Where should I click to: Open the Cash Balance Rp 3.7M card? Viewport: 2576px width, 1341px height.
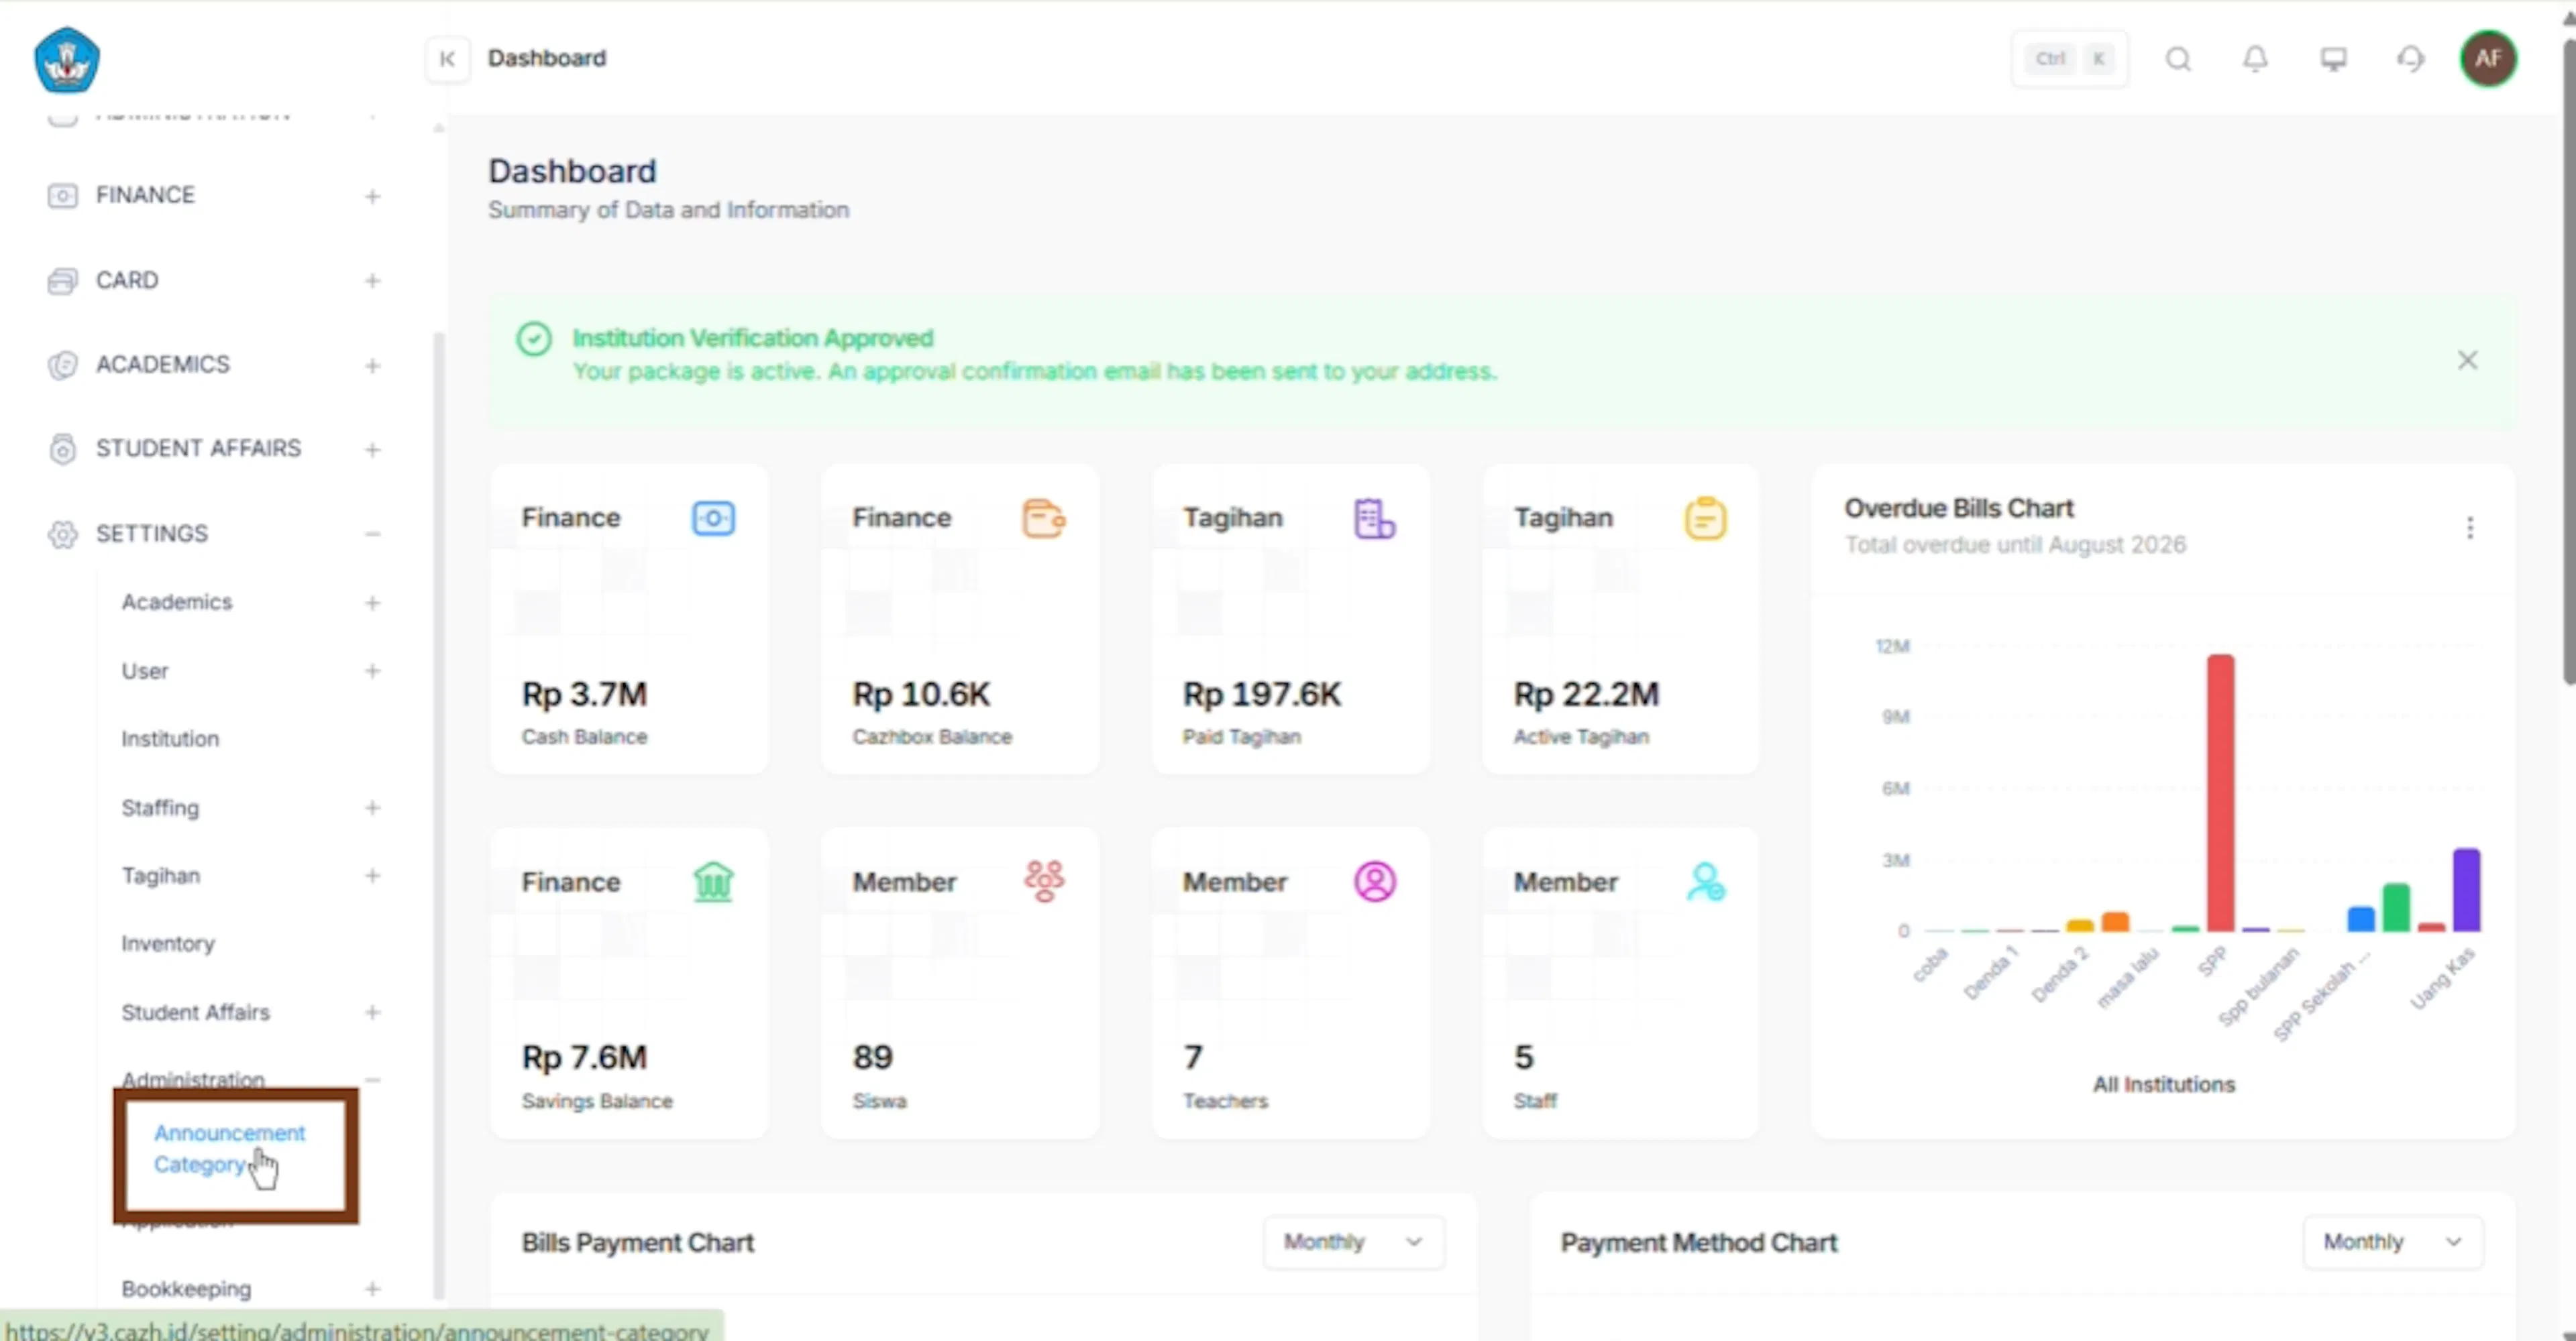[x=629, y=619]
